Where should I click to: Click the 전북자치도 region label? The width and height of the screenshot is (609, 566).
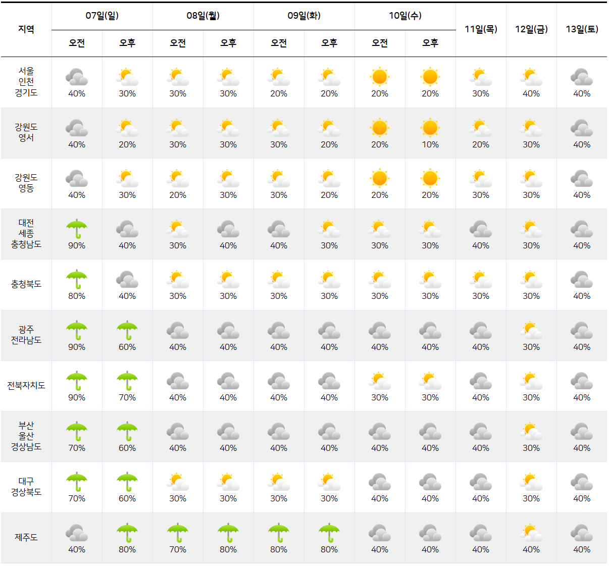tap(26, 386)
